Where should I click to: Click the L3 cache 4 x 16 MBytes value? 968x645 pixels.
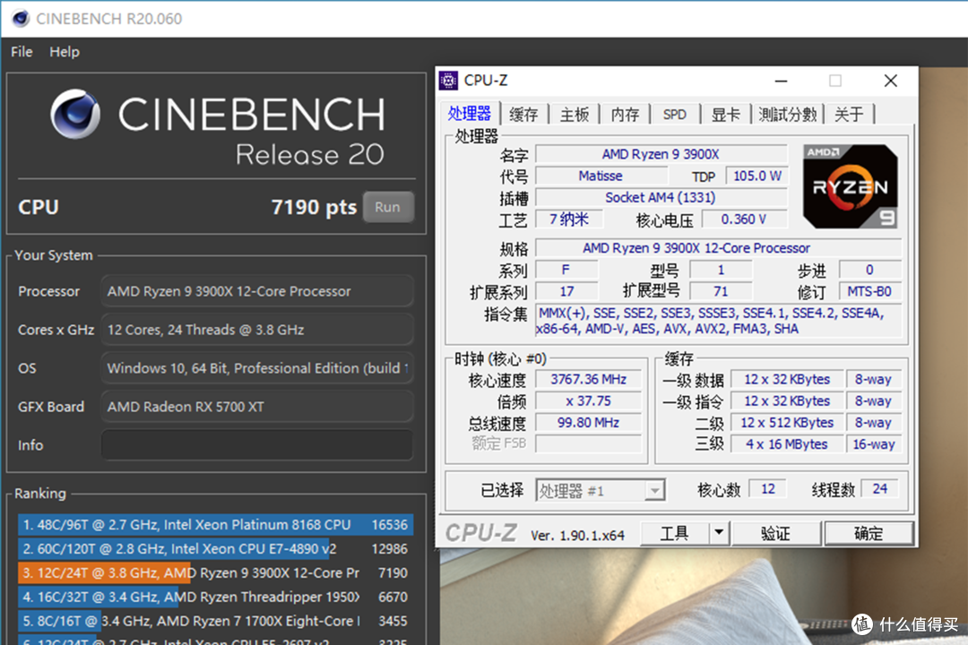tap(787, 444)
